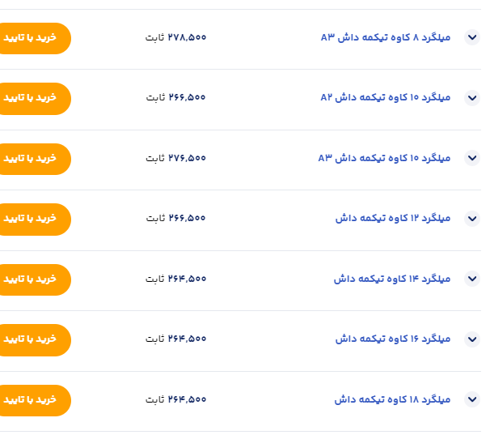
Task: Click خرید با تایید for میلگرد 10 A3
Action: [32, 159]
